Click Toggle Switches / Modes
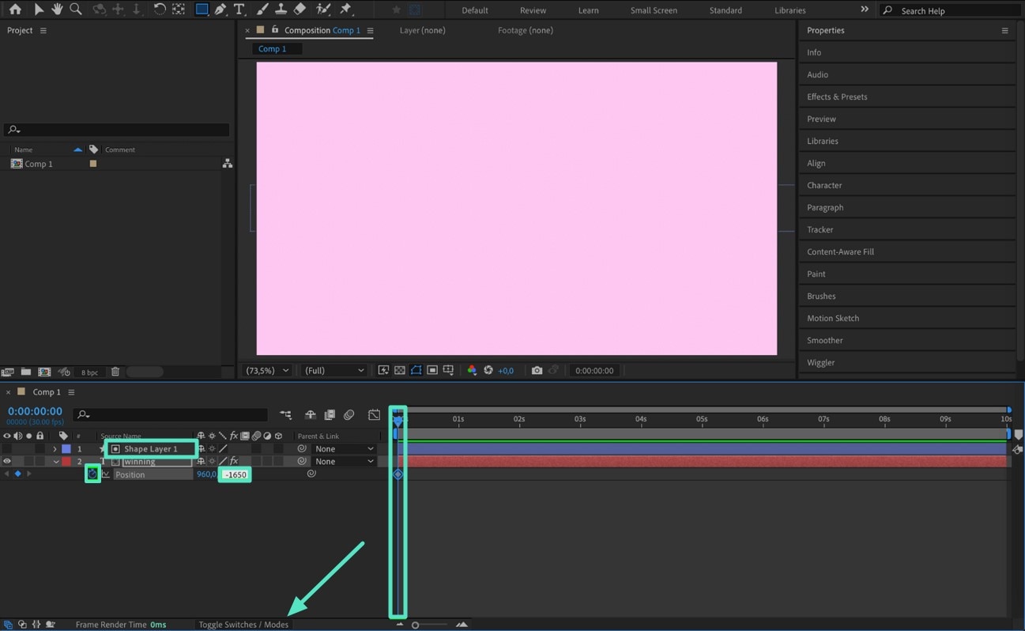The width and height of the screenshot is (1025, 631). click(x=243, y=624)
